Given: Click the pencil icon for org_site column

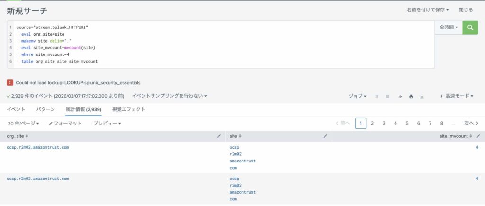Looking at the screenshot, I should (x=219, y=136).
